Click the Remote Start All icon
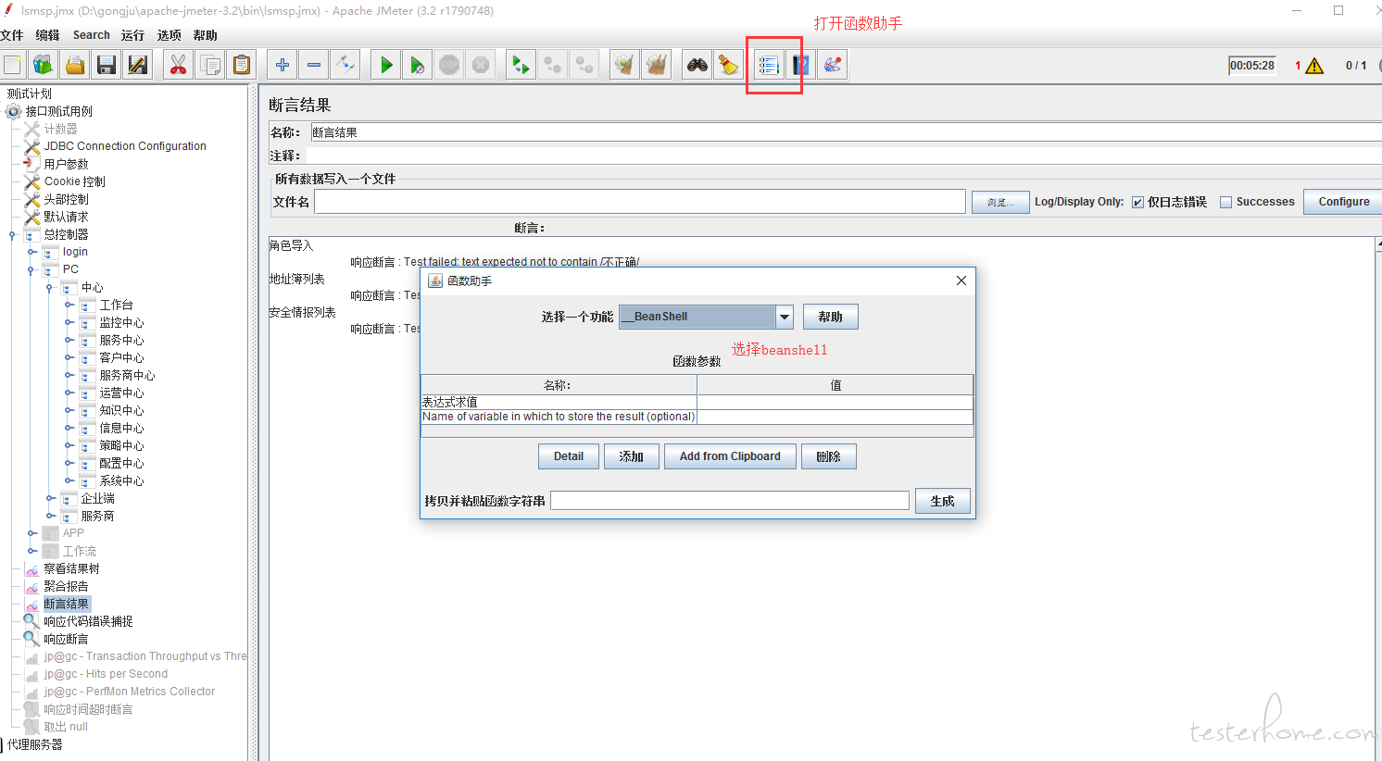The height and width of the screenshot is (761, 1382). click(521, 65)
